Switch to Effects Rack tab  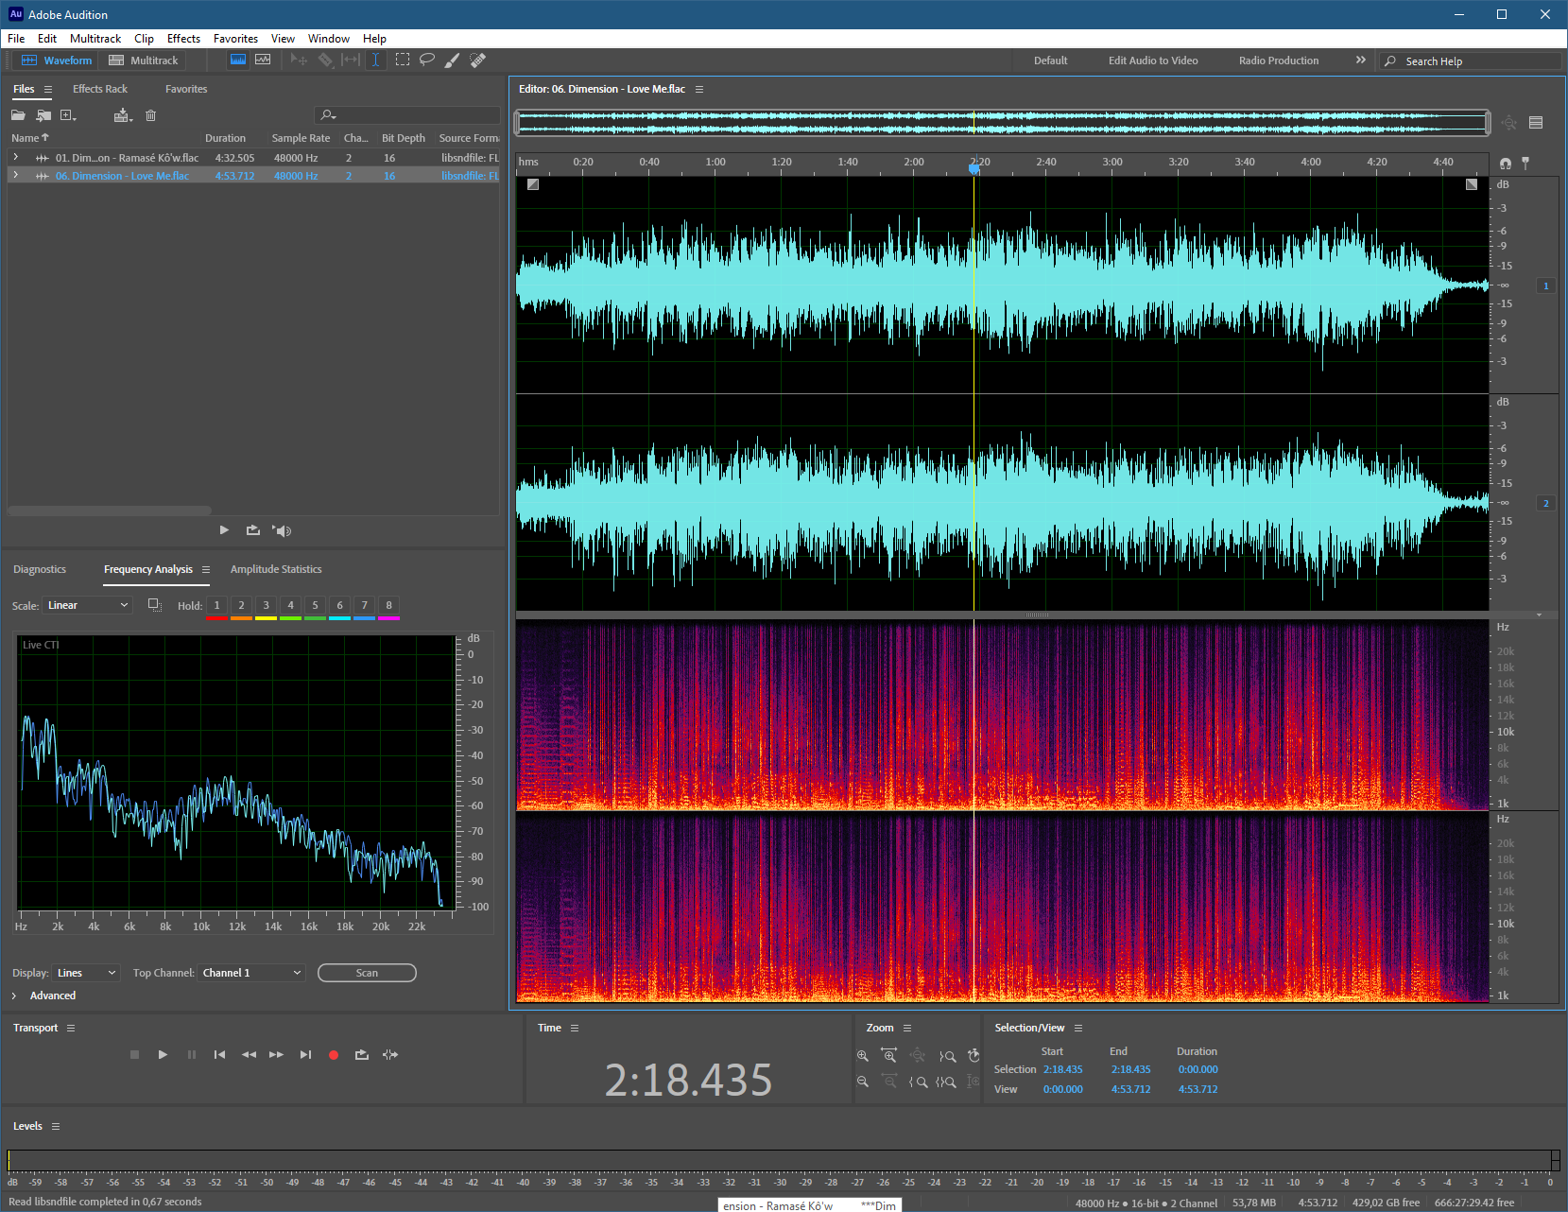point(100,89)
